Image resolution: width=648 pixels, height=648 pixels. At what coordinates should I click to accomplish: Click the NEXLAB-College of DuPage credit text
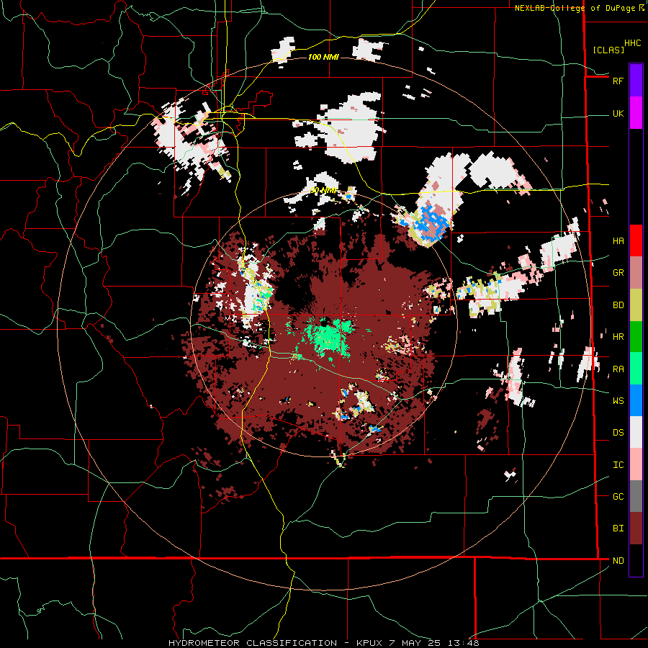[575, 8]
